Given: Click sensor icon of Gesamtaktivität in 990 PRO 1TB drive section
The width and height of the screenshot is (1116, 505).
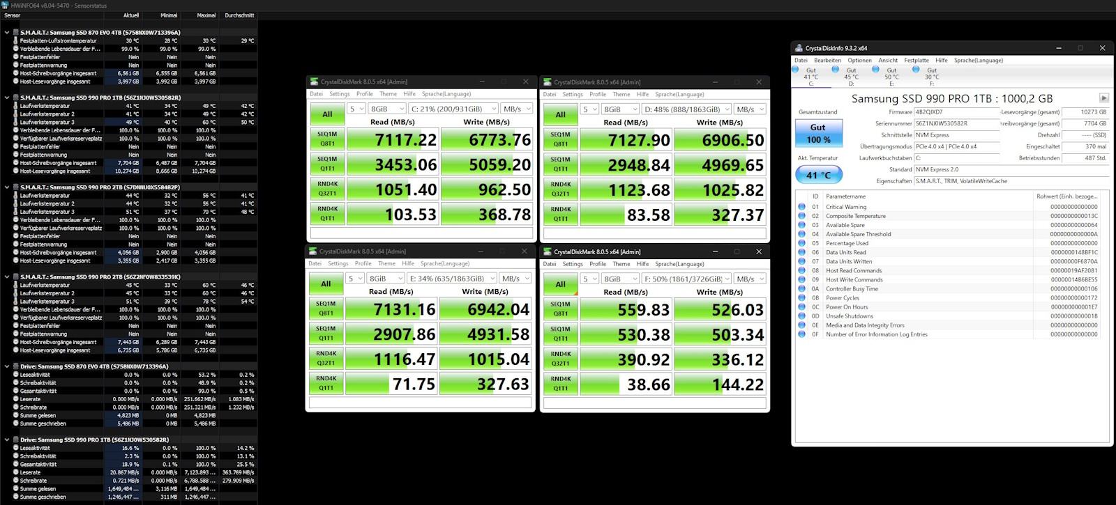Looking at the screenshot, I should tap(15, 464).
